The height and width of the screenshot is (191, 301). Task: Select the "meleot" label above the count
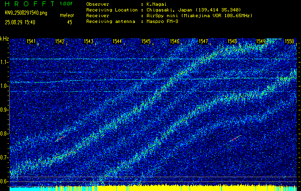(x=67, y=15)
